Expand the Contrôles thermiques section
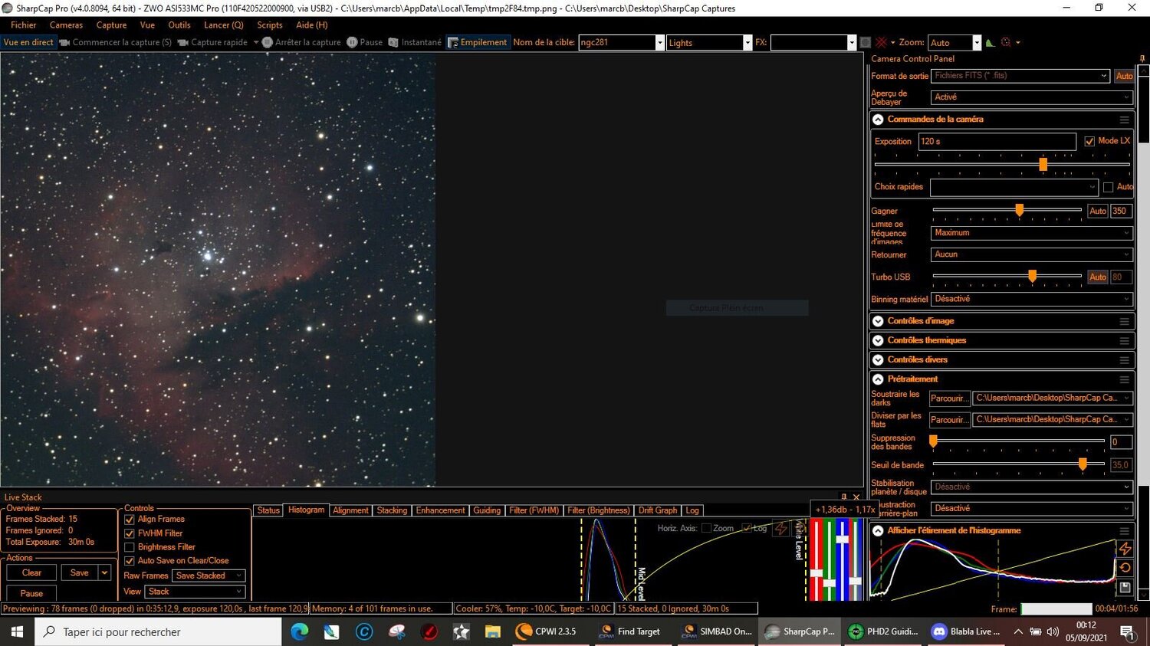 tap(877, 339)
